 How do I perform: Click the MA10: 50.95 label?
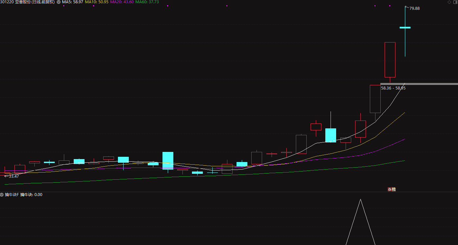pos(96,2)
